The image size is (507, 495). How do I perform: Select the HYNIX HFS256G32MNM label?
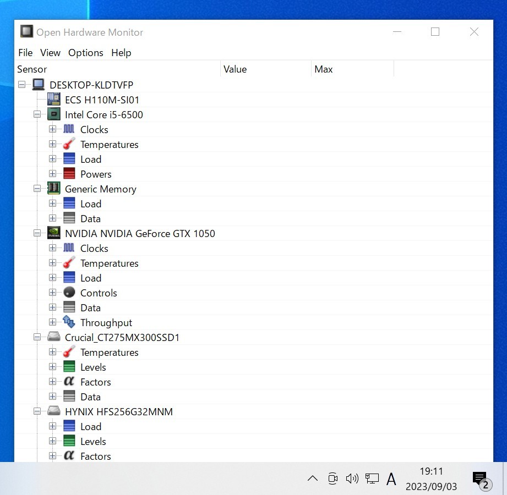[119, 412]
